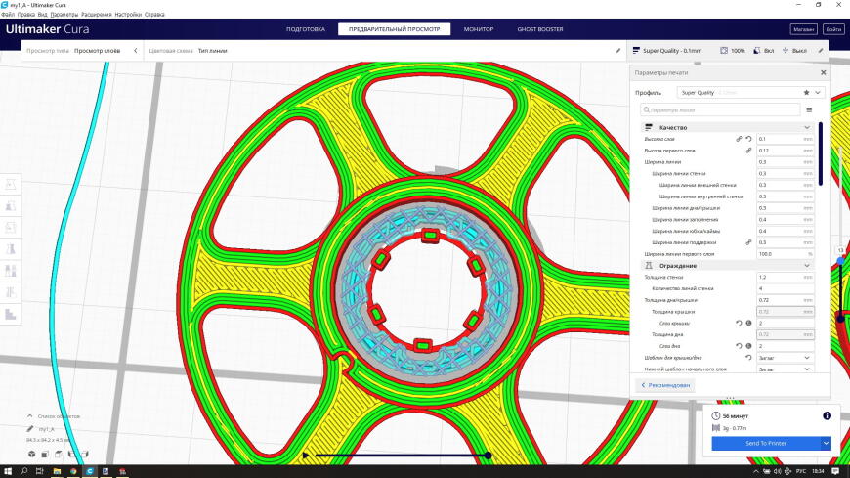
Task: Open Chrome from the taskbar
Action: pos(73,471)
